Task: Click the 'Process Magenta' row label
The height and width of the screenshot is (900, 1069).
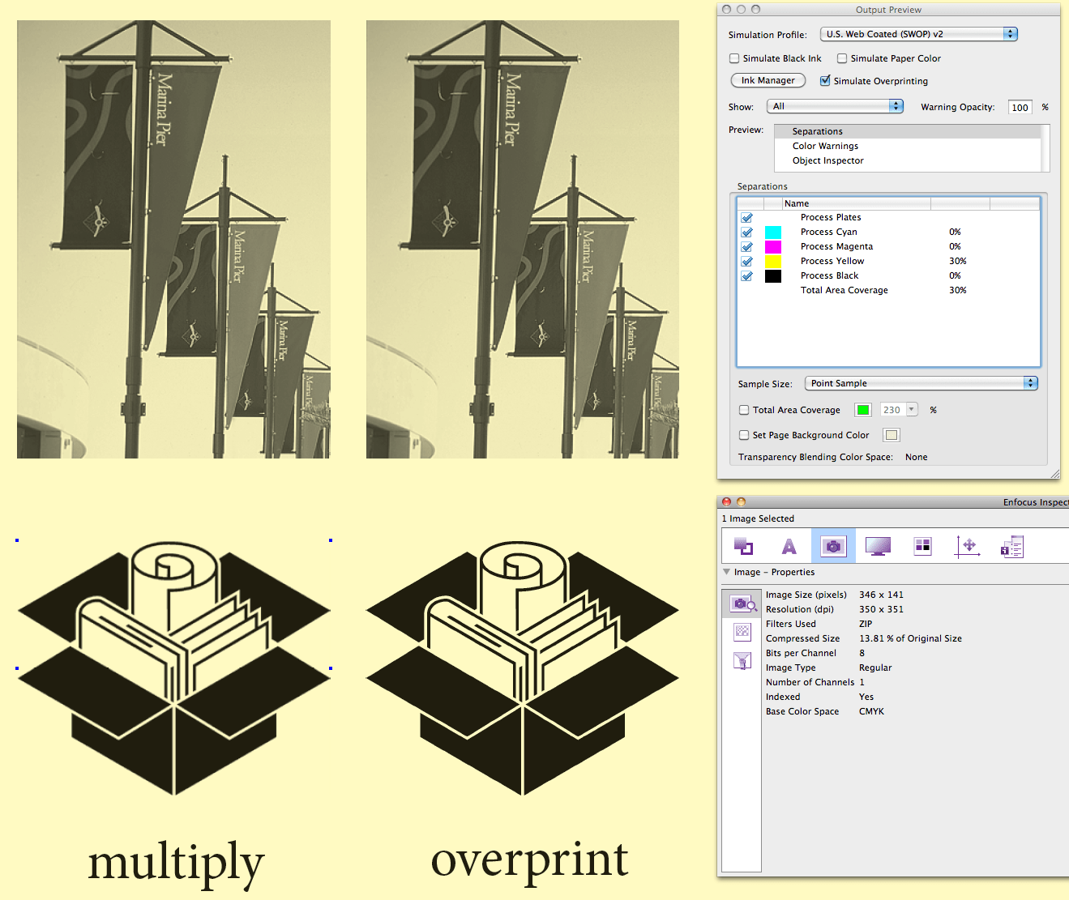Action: point(836,246)
